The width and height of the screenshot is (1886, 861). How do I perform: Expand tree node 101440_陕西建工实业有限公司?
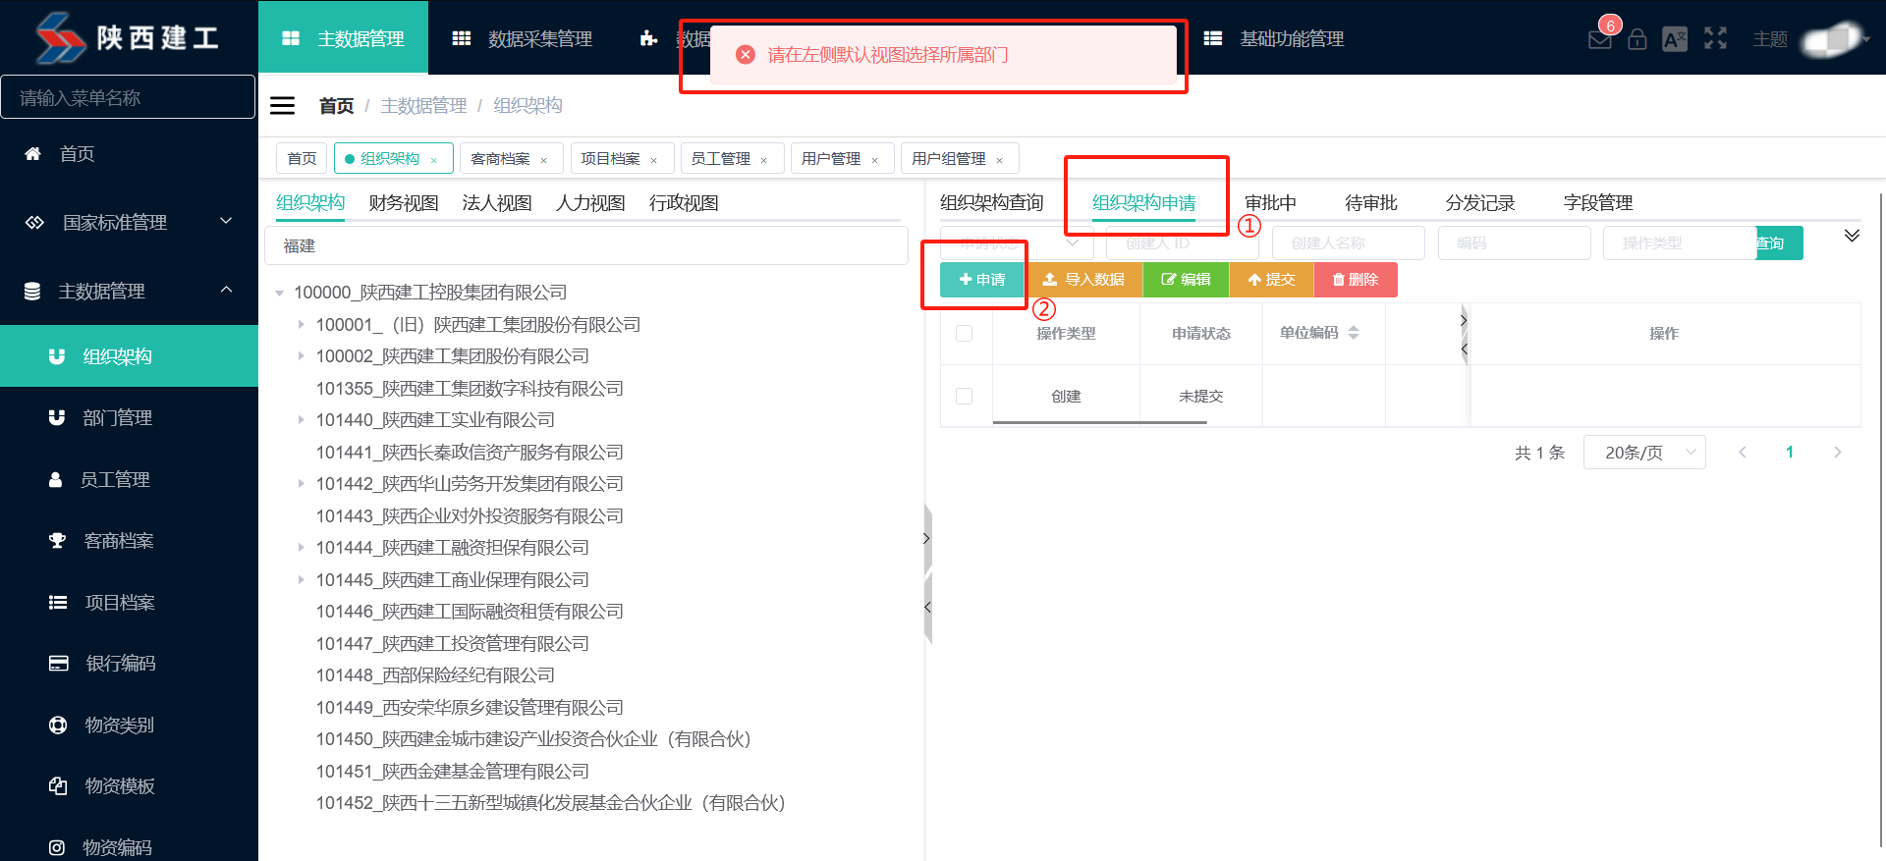pos(301,420)
